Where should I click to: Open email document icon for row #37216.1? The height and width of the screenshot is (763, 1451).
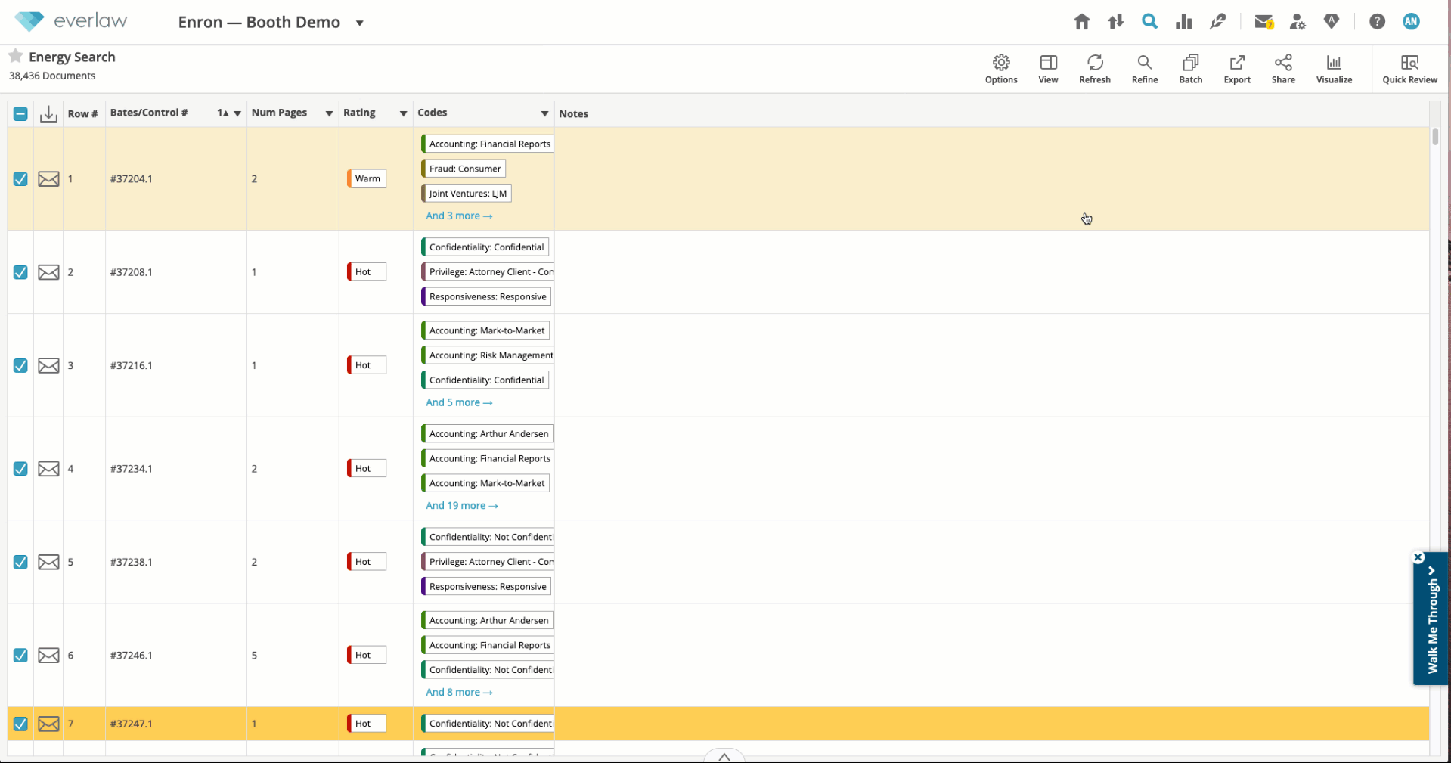(48, 365)
